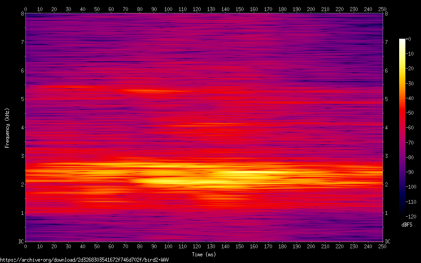Click the white top of the color scale bar
This screenshot has width=421, height=263.
(402, 41)
